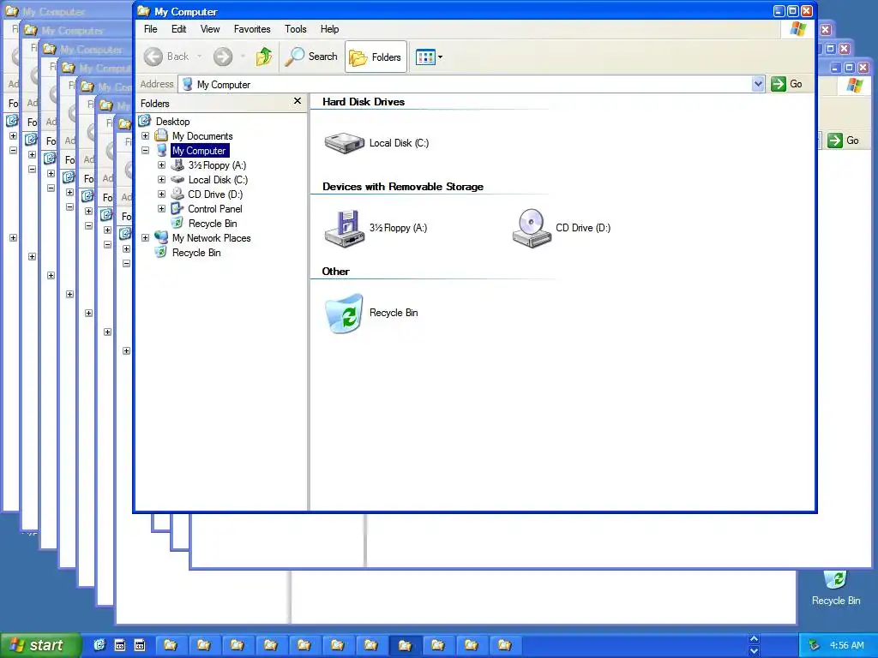Select Recycle Bin under My Computer in tree
The height and width of the screenshot is (658, 878).
(x=213, y=224)
